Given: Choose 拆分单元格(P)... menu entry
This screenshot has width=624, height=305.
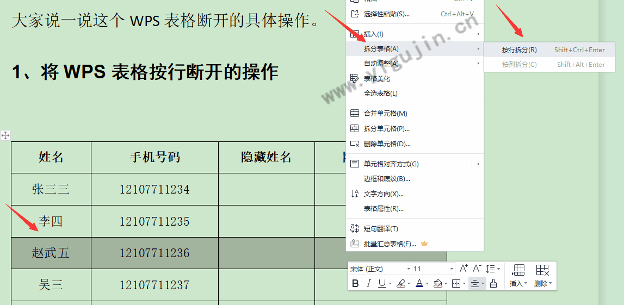Looking at the screenshot, I should [415, 128].
